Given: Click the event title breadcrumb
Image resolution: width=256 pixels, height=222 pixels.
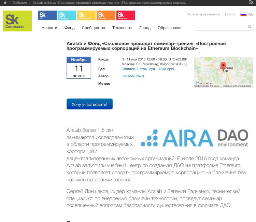Looking at the screenshot, I should pos(109,3).
